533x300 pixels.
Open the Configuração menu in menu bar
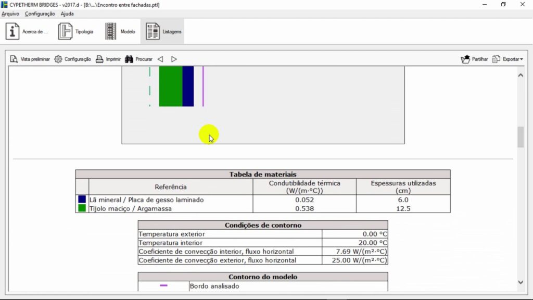click(x=40, y=14)
